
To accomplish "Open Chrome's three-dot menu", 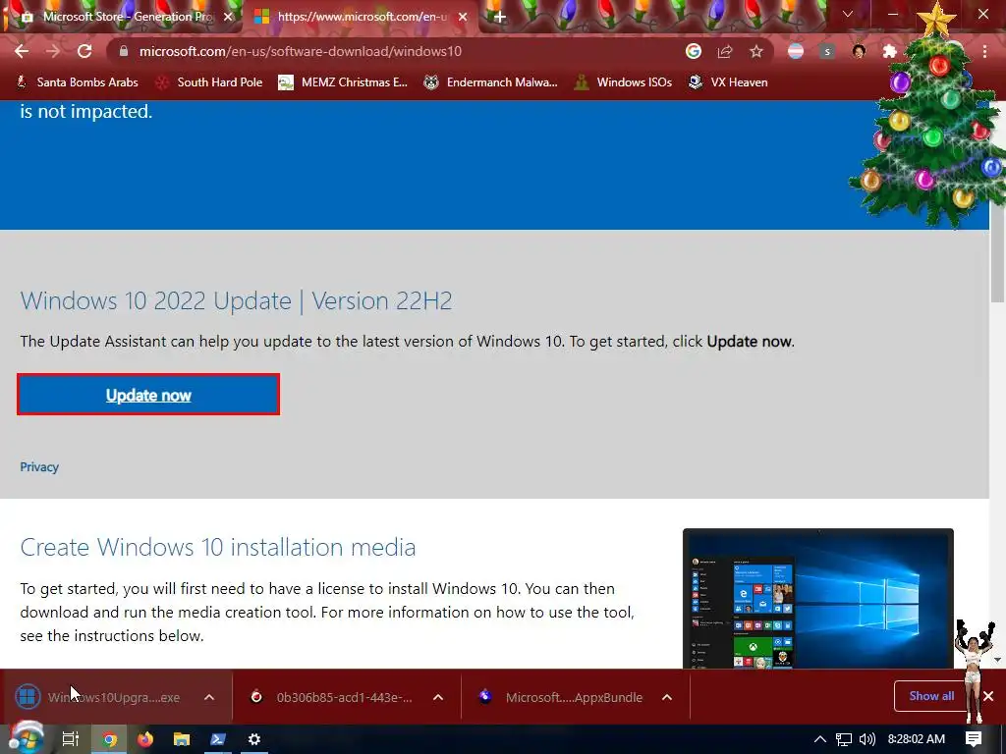I will pos(984,51).
